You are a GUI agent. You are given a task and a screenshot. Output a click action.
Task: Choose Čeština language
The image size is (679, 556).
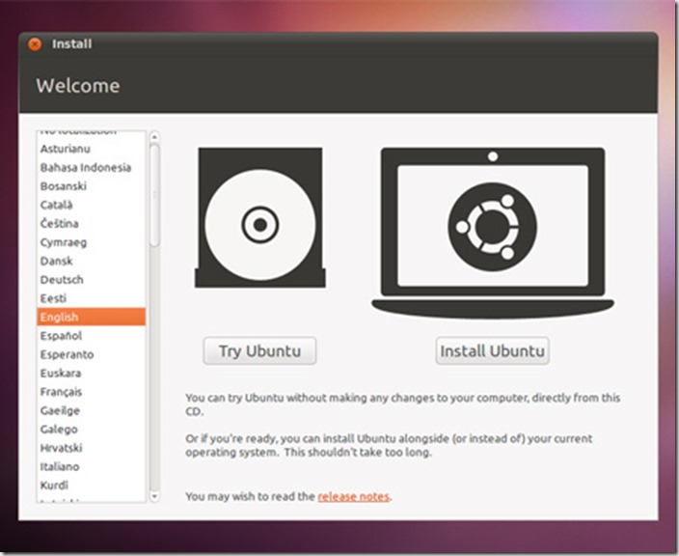pyautogui.click(x=92, y=224)
